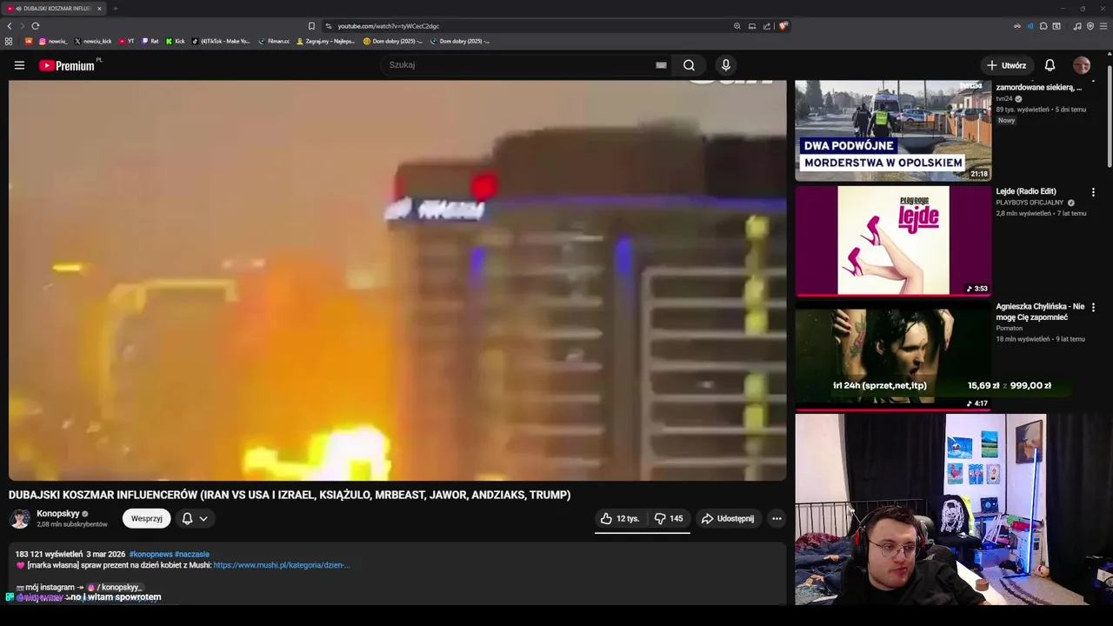Open more options for Agnieszka Chylińska video
This screenshot has height=626, width=1113.
[1093, 307]
